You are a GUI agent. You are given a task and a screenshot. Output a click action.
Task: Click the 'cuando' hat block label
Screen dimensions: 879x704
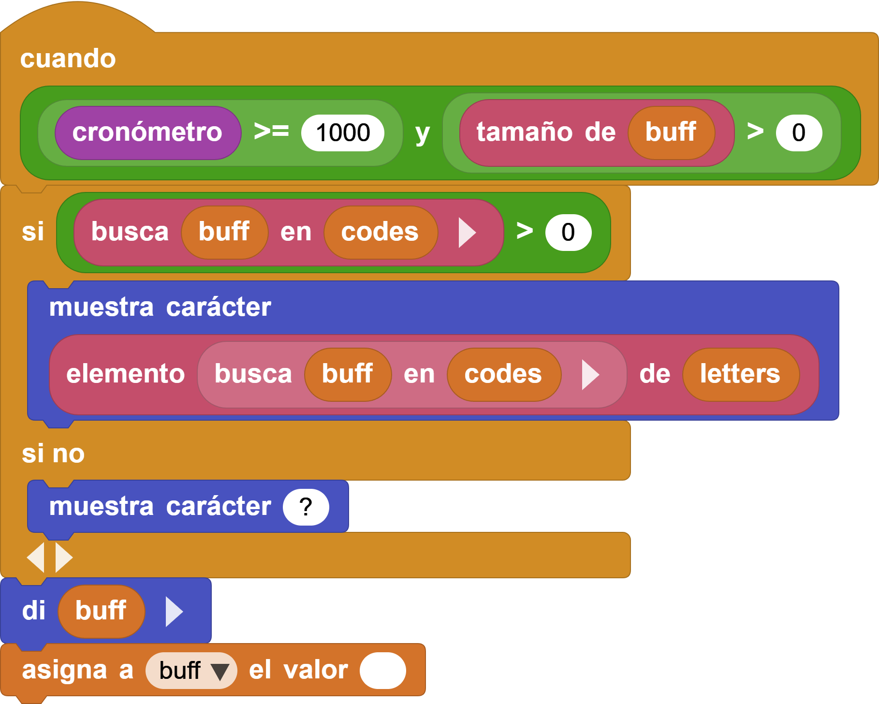tap(68, 59)
